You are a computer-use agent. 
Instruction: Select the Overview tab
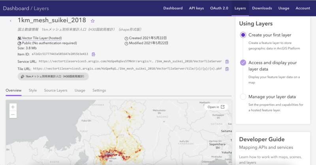[13, 90]
